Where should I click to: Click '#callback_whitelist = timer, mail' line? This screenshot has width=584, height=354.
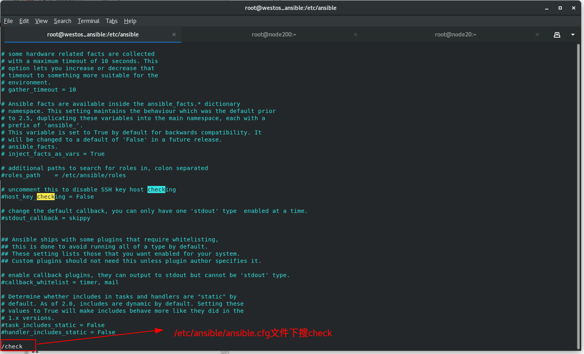click(x=60, y=282)
